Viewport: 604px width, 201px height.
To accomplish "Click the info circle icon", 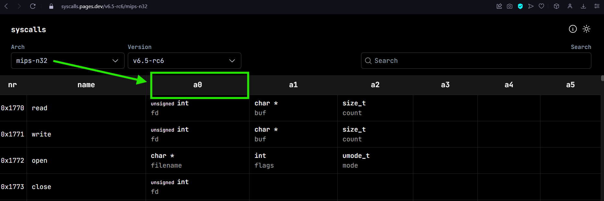I will [x=573, y=29].
